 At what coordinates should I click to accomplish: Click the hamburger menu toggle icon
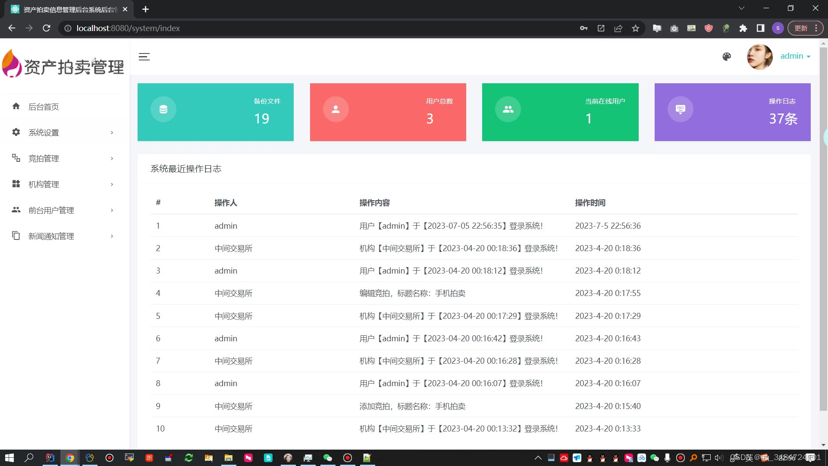tap(144, 57)
